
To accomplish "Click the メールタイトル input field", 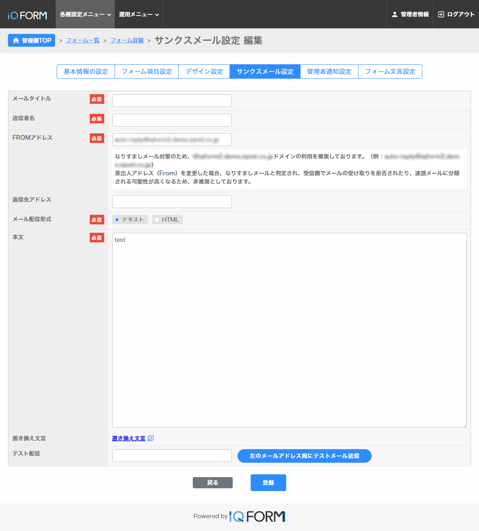I will (x=172, y=101).
